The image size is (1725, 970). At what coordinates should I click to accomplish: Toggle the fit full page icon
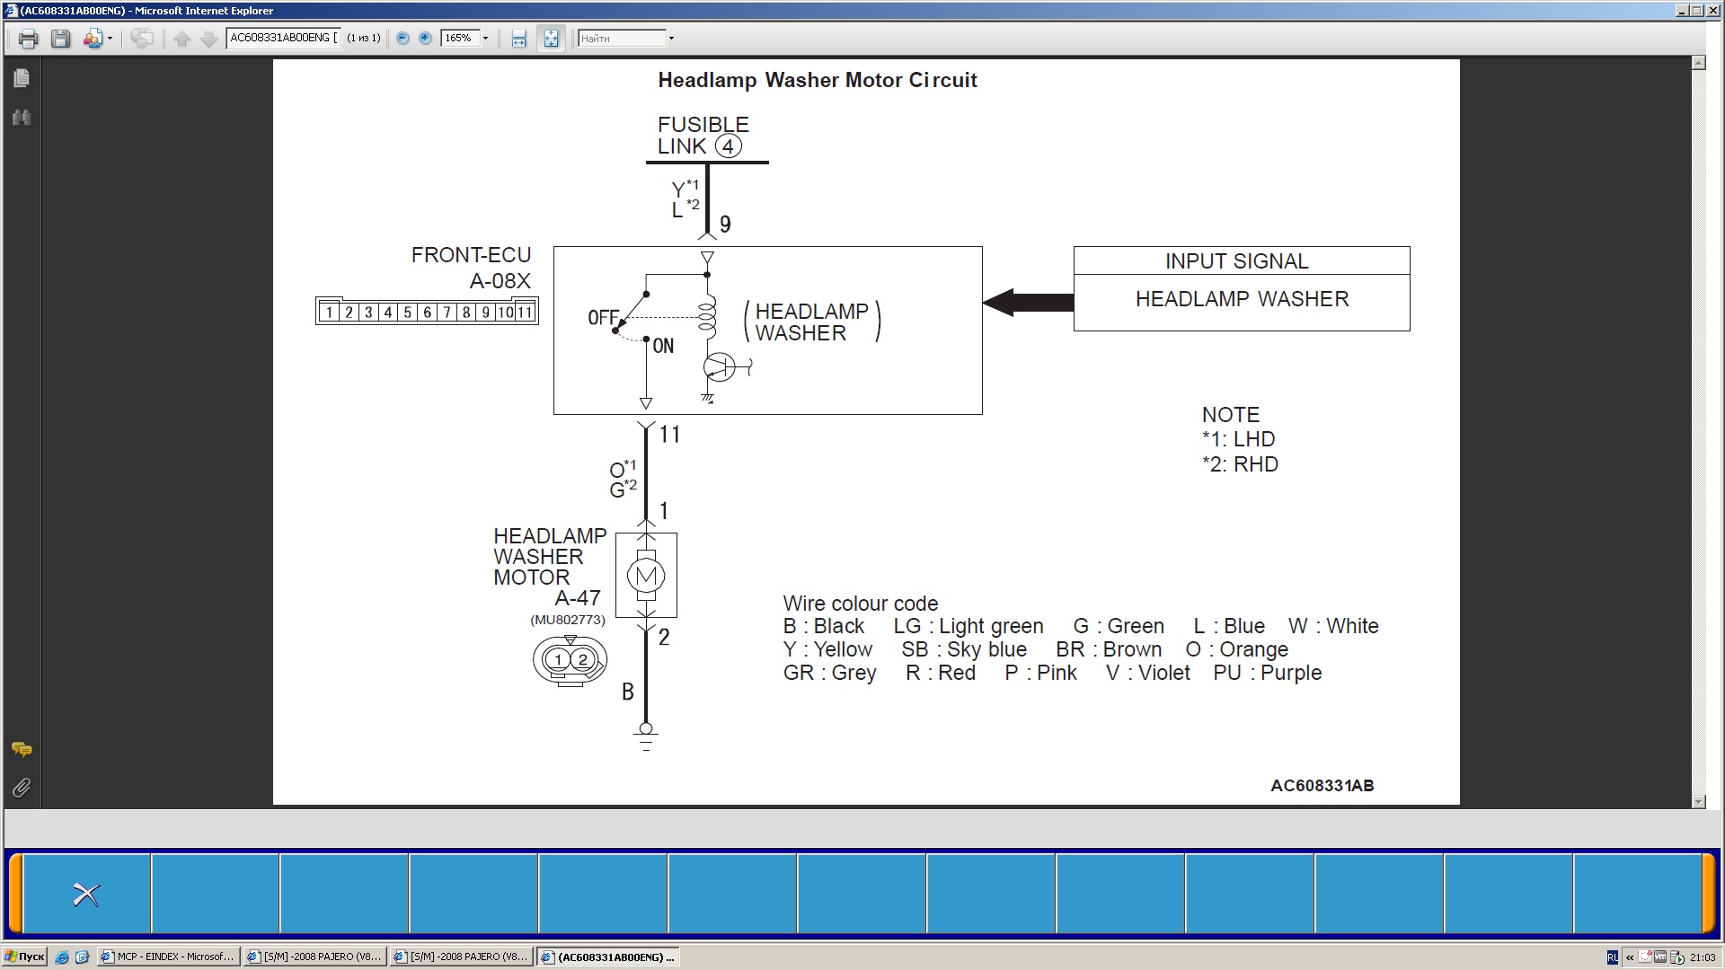(x=551, y=39)
